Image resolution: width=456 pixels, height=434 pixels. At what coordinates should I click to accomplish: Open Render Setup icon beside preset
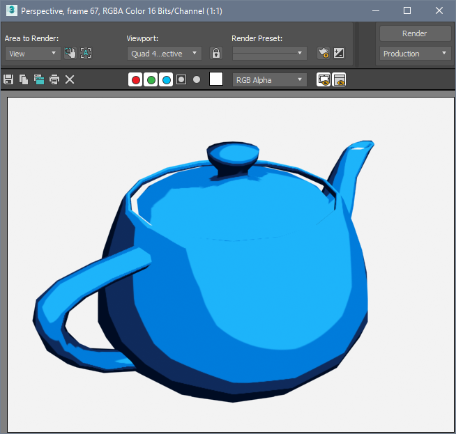pos(323,53)
